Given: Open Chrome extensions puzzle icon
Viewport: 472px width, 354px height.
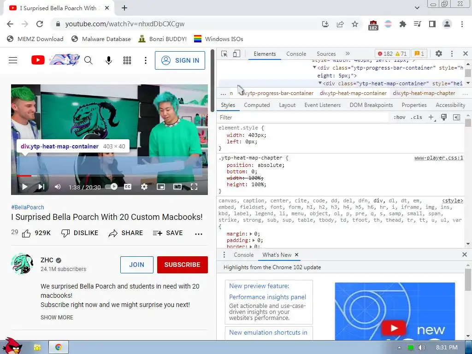Looking at the screenshot, I should click(x=402, y=24).
